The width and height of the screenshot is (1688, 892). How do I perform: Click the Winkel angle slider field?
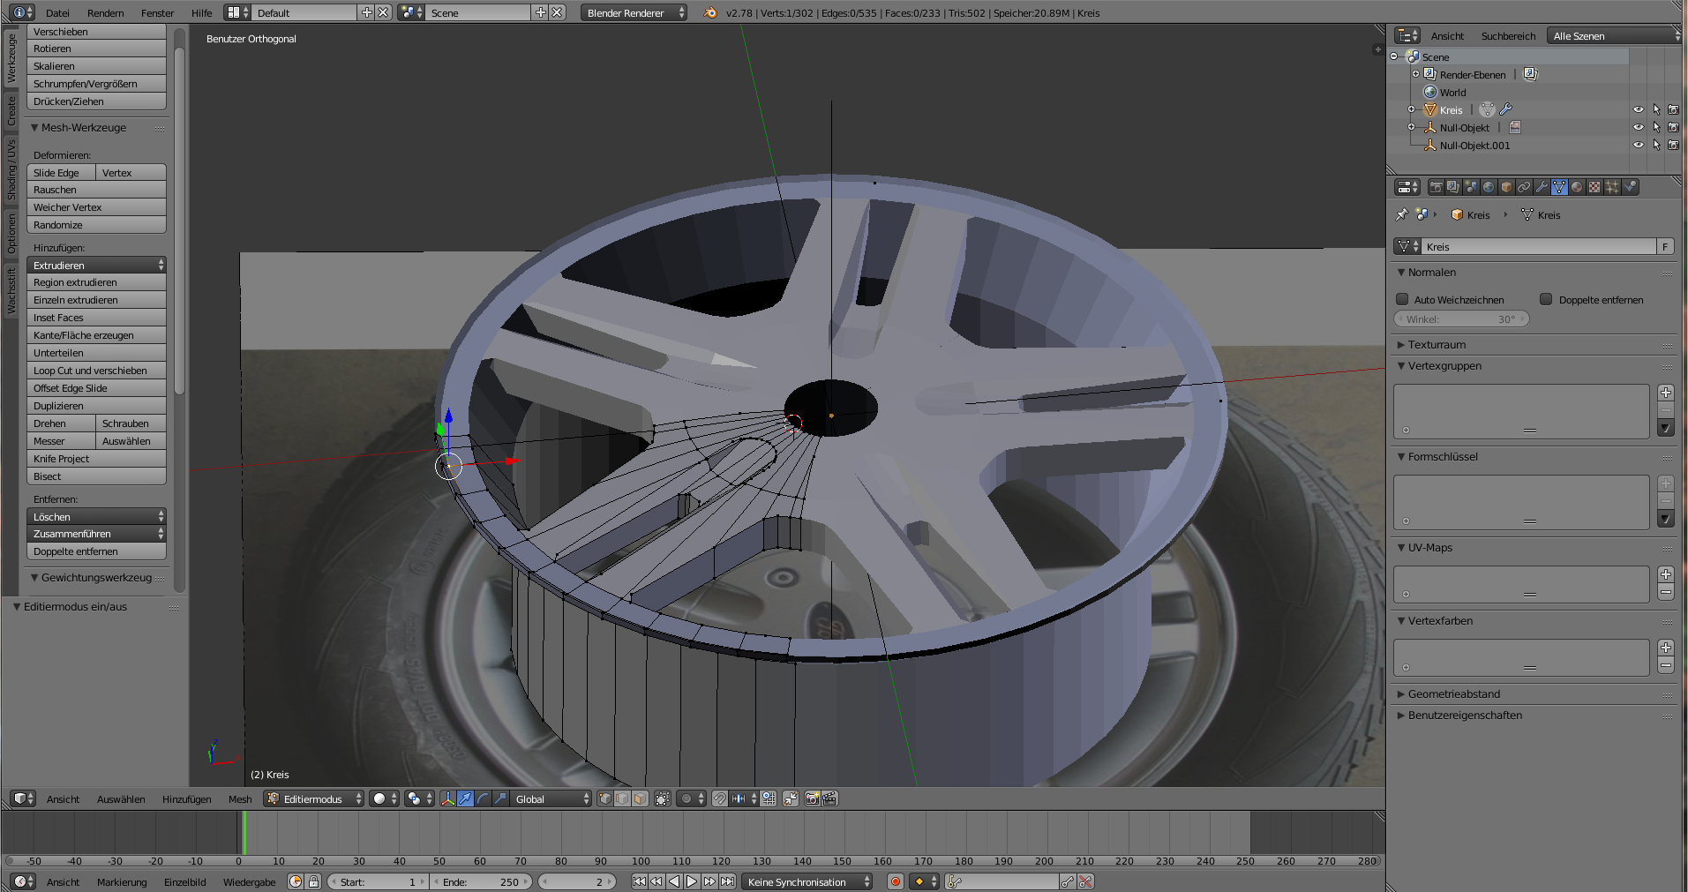coord(1460,319)
